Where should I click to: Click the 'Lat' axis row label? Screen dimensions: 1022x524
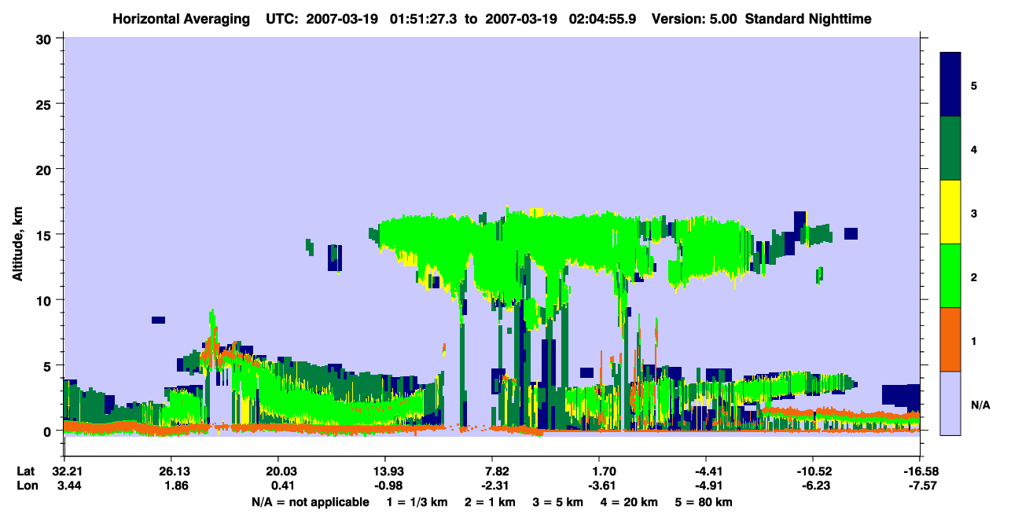pos(25,471)
